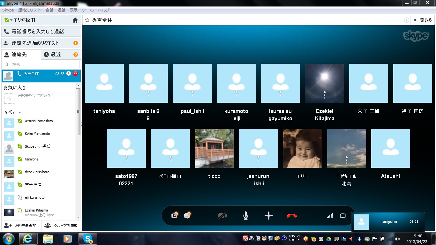The width and height of the screenshot is (436, 245).
Task: Click the contact list vertical scrollbar
Action: point(78,112)
